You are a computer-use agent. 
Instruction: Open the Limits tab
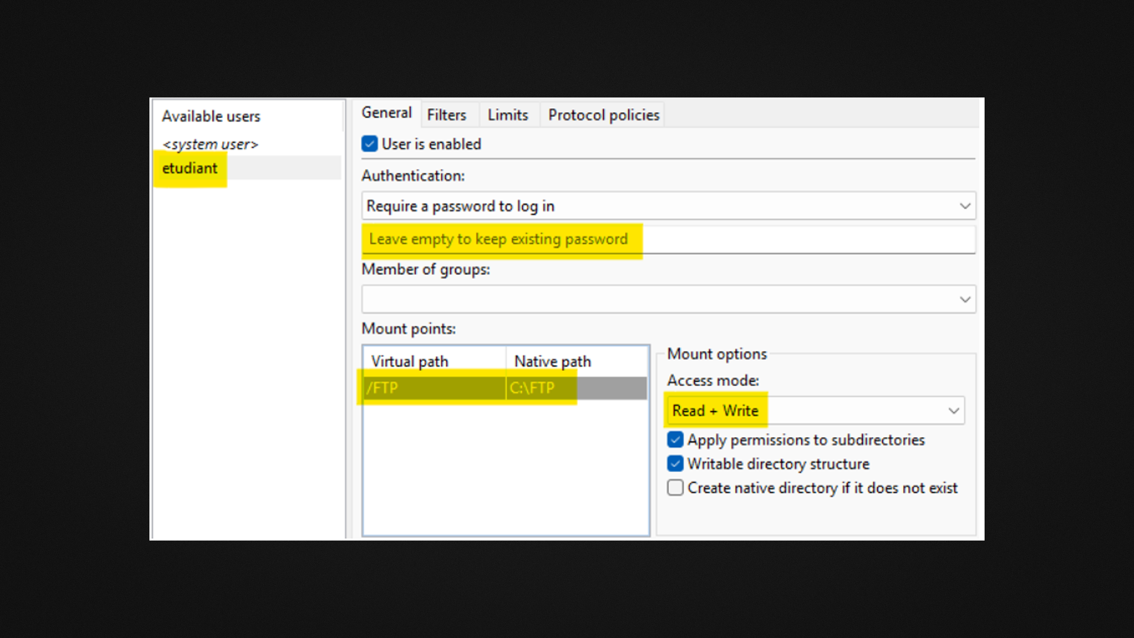507,115
